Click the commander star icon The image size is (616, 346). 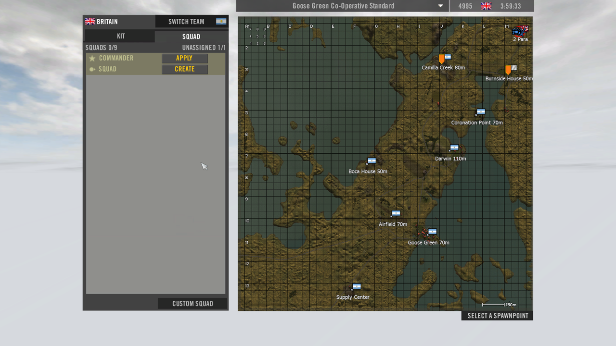[92, 58]
